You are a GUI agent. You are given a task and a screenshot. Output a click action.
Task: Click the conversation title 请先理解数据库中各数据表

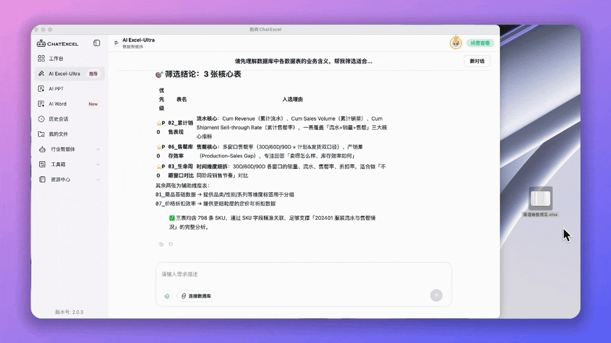(x=304, y=61)
